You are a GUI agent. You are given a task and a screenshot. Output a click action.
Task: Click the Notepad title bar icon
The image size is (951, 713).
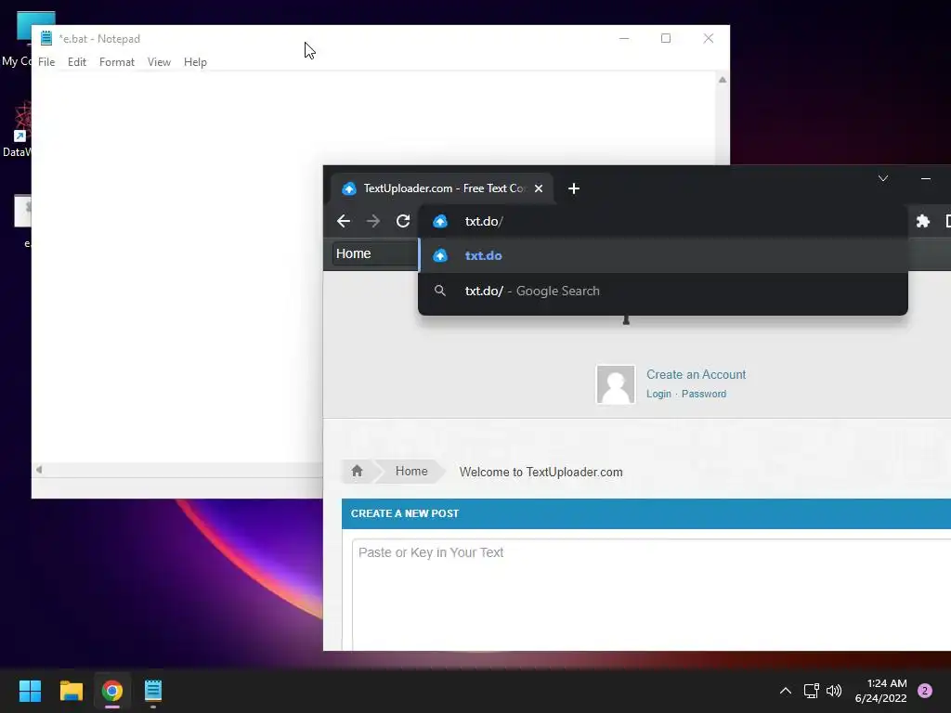click(46, 38)
